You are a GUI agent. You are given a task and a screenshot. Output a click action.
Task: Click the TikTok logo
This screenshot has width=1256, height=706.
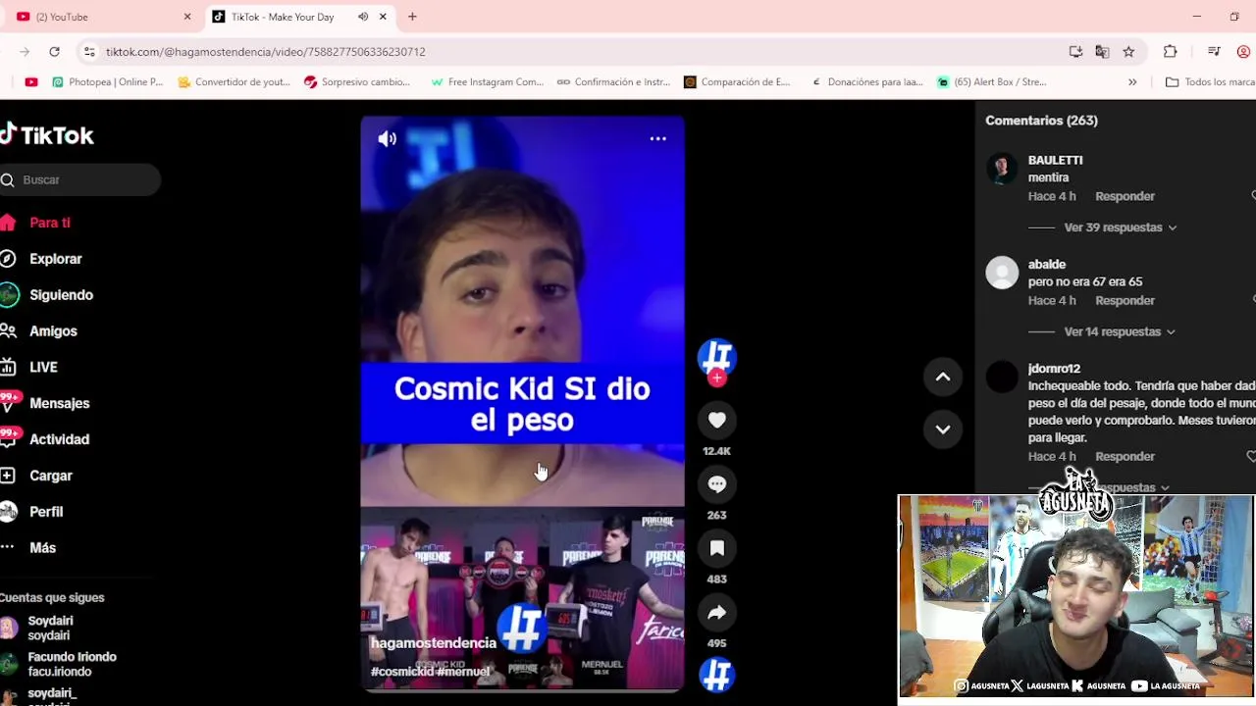[47, 135]
